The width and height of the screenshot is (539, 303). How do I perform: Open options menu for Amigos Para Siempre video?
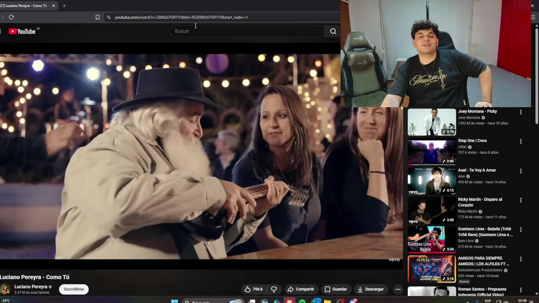click(521, 259)
